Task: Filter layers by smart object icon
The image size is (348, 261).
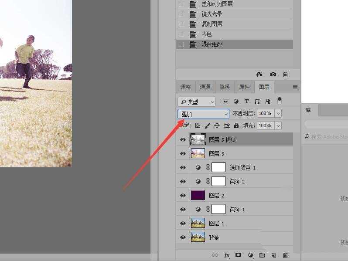Action: pyautogui.click(x=268, y=102)
